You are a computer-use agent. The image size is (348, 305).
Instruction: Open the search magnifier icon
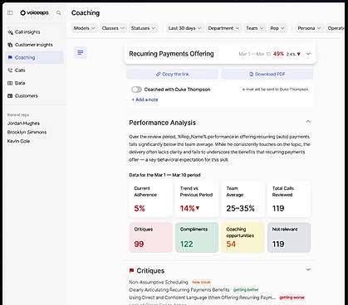59,12
